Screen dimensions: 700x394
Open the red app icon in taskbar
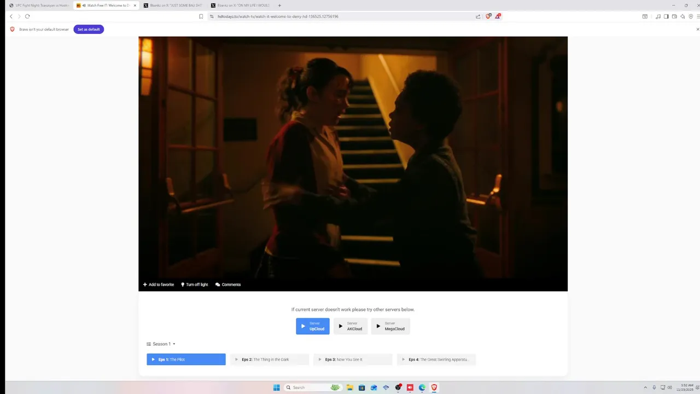410,387
